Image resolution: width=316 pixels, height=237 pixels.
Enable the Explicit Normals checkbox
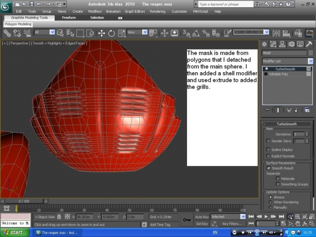click(268, 156)
